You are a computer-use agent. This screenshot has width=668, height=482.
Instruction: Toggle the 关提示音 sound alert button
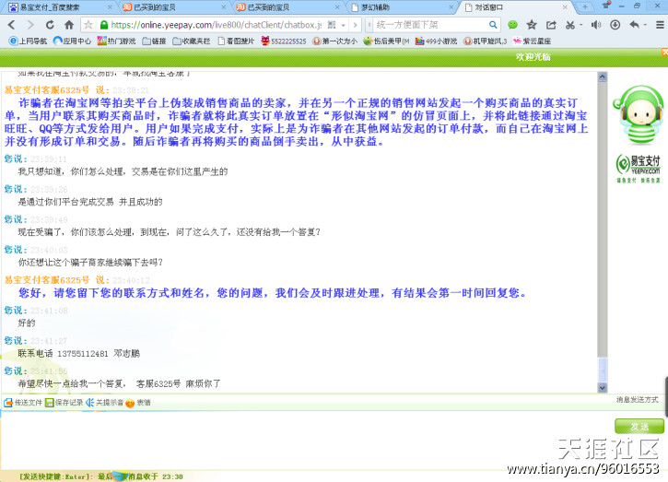pyautogui.click(x=104, y=403)
